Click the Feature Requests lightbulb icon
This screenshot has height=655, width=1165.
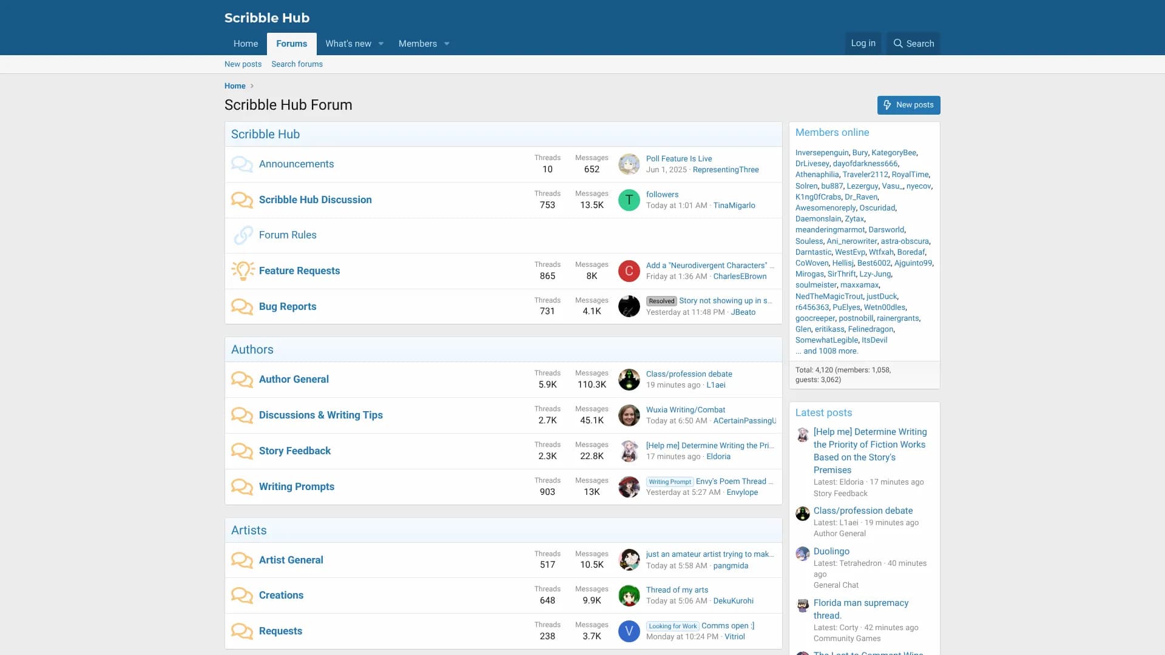coord(243,270)
